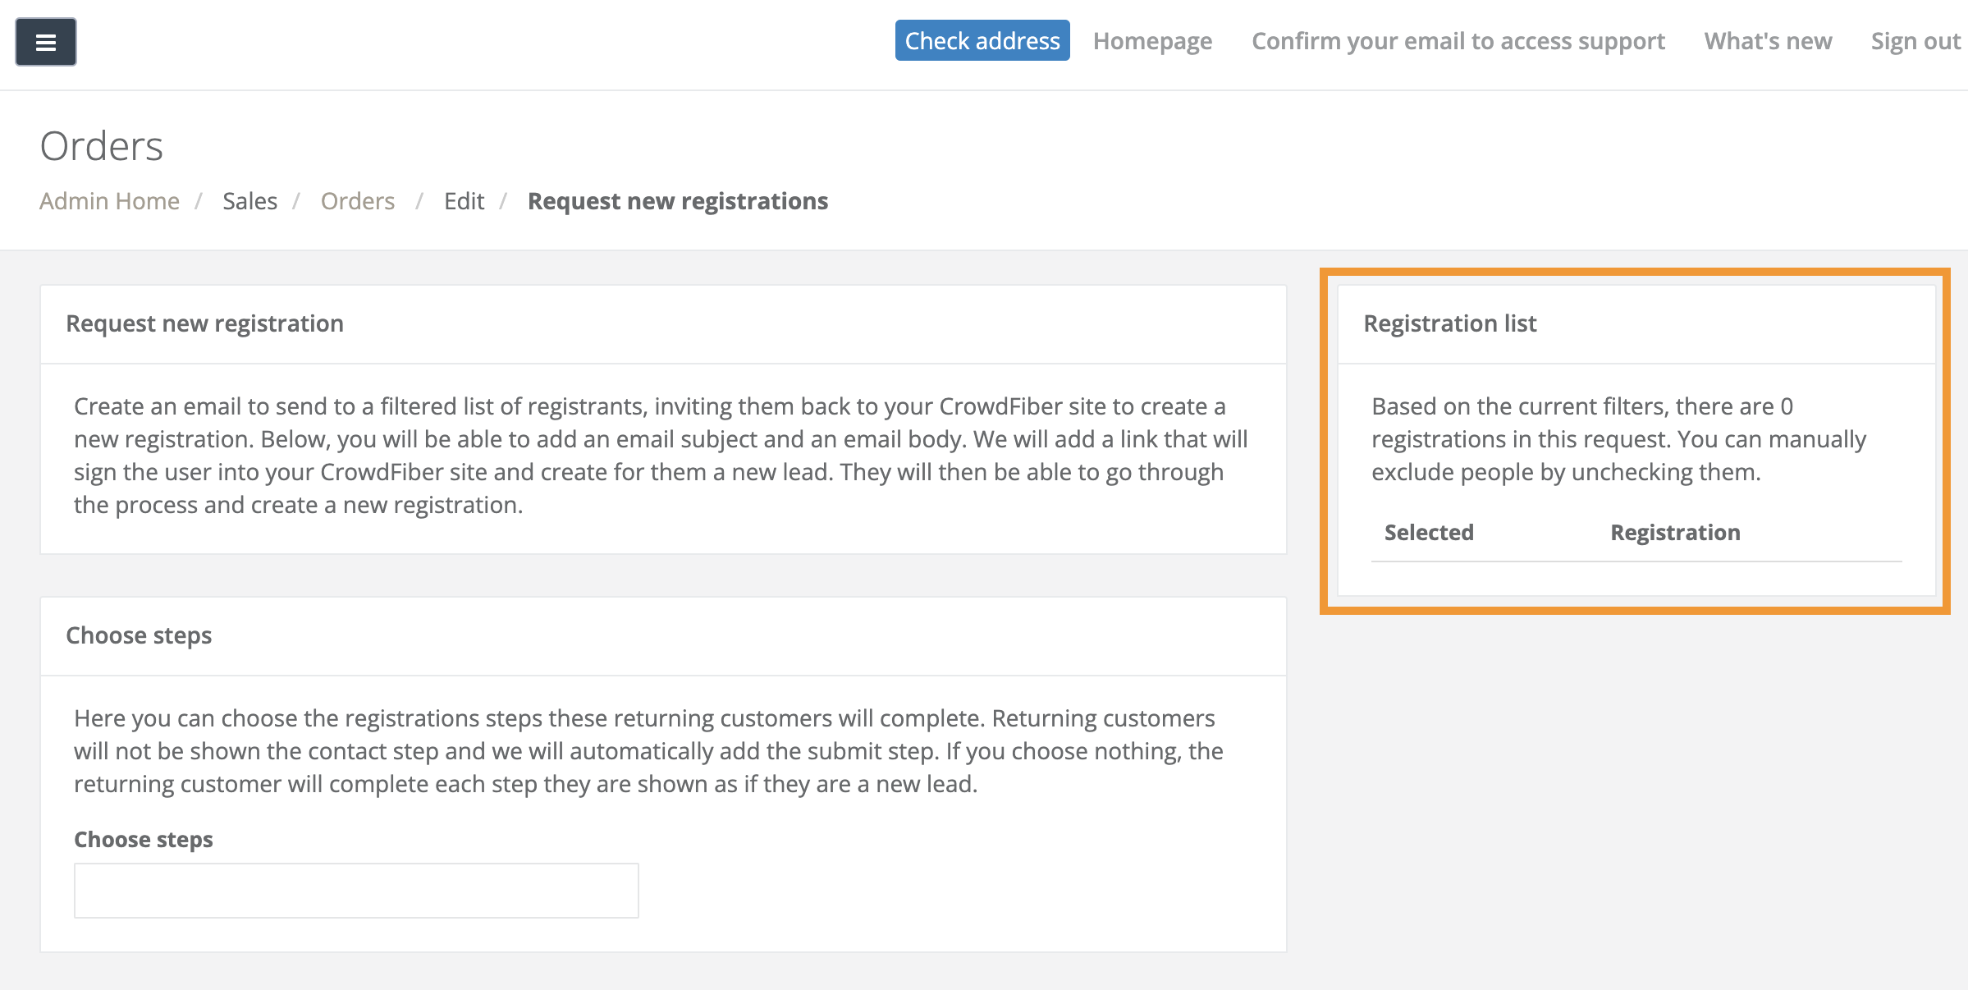Image resolution: width=1968 pixels, height=990 pixels.
Task: Click the Registration column header
Action: coord(1675,533)
